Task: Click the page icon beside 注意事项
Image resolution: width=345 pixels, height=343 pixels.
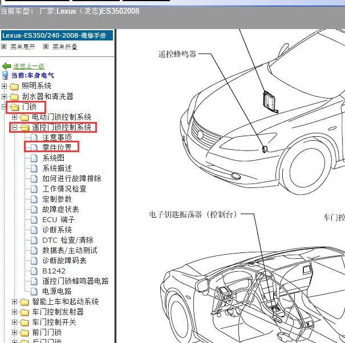Action: 34,138
